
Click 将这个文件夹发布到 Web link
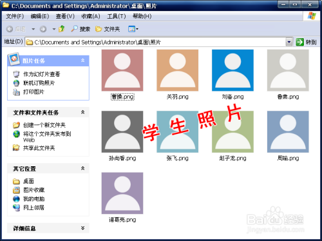[x=47, y=137]
